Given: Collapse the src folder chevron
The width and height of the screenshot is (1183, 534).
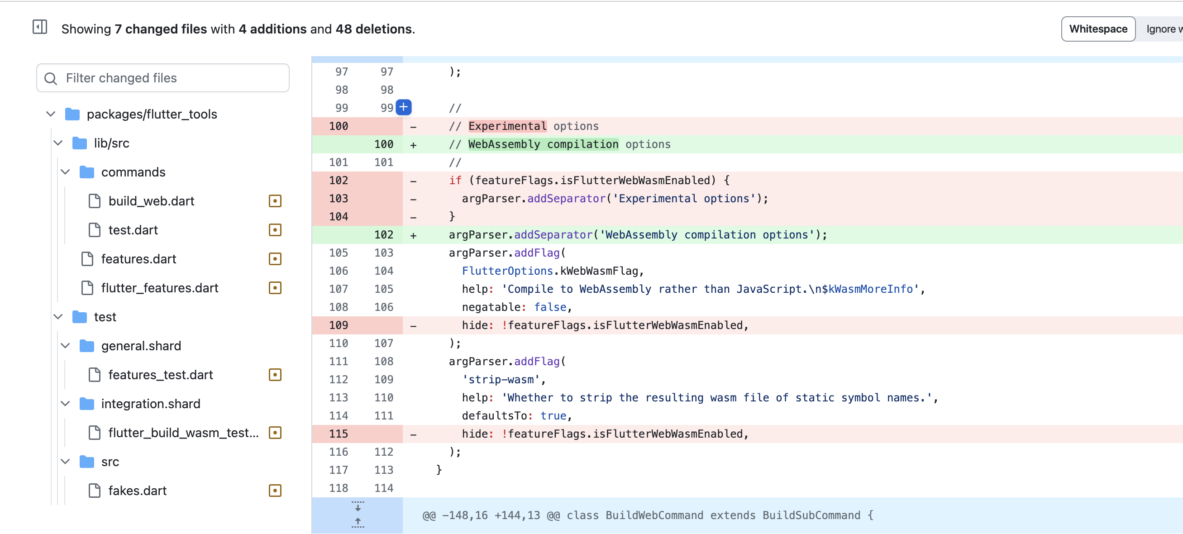Looking at the screenshot, I should (x=66, y=462).
